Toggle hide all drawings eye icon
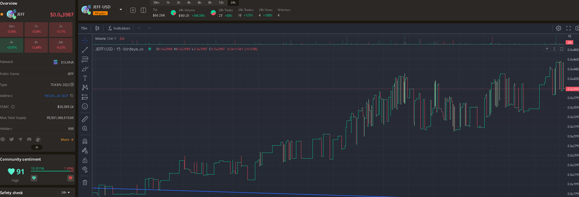This screenshot has width=579, height=197. (85, 169)
